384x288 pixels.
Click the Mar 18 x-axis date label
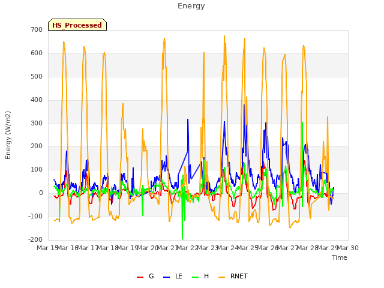point(107,248)
